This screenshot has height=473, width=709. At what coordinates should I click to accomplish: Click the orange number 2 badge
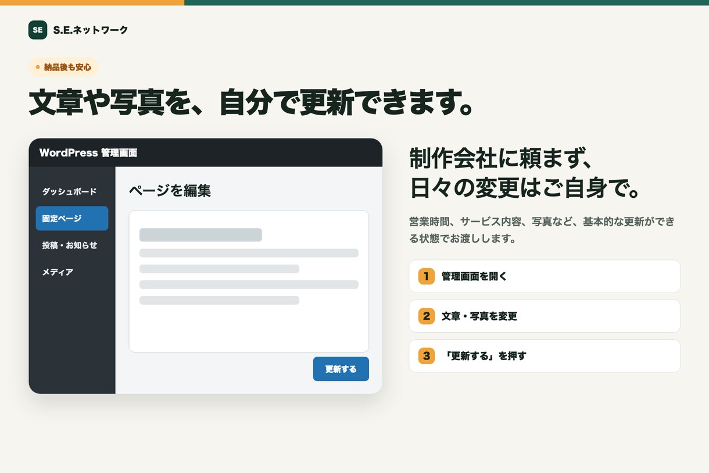pyautogui.click(x=427, y=316)
